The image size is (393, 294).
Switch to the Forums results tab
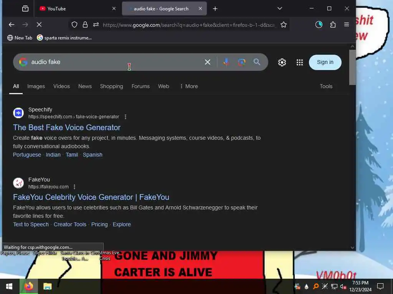tap(140, 86)
